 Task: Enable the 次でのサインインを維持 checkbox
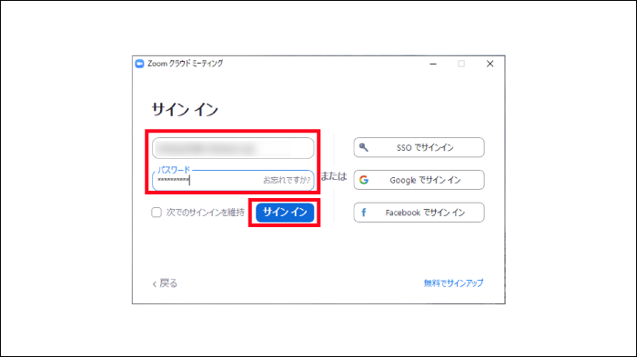point(157,213)
